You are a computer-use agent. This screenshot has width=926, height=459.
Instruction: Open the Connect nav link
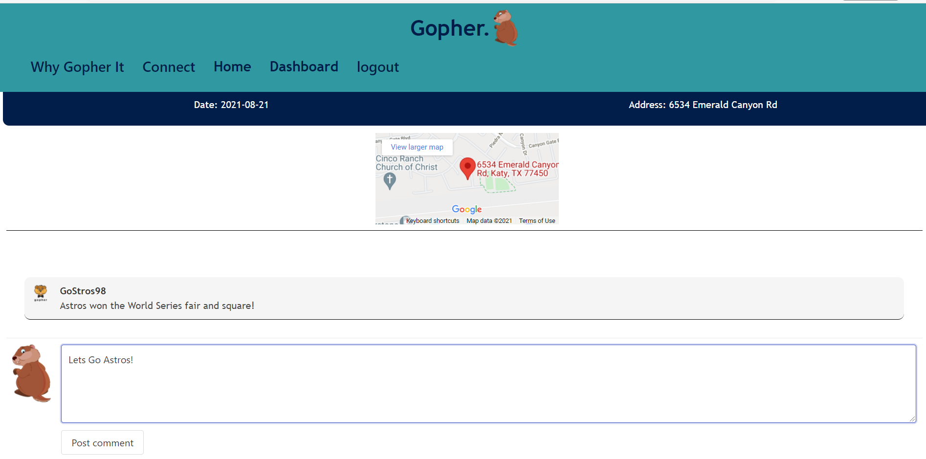[x=169, y=67]
